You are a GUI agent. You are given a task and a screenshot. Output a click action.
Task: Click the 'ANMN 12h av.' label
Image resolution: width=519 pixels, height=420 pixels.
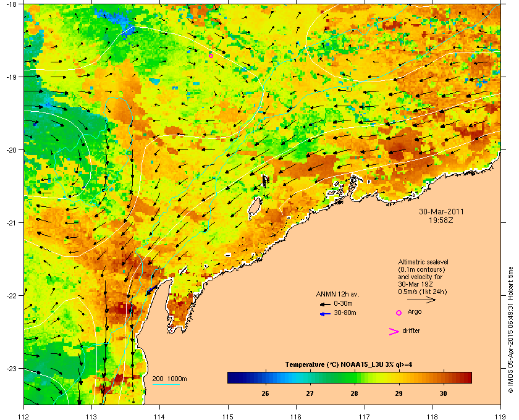click(x=337, y=294)
